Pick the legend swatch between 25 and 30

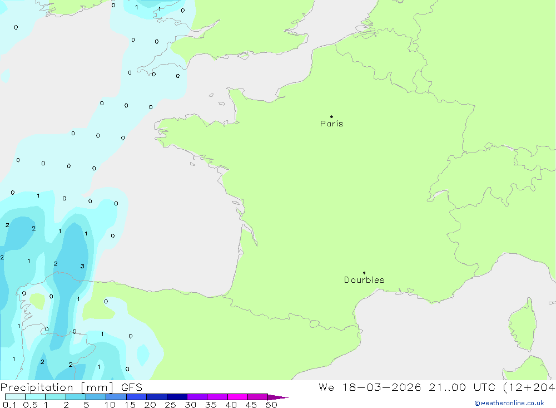[x=177, y=397]
